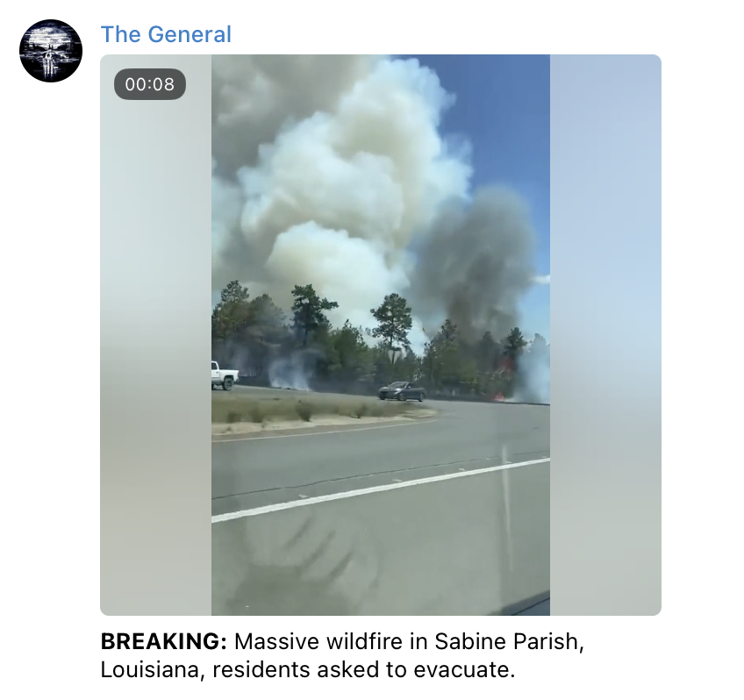Play the wildfire video
The width and height of the screenshot is (744, 700).
point(381,335)
